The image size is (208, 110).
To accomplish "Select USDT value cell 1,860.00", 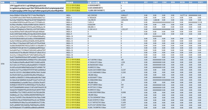I will pyautogui.click(x=156, y=20).
